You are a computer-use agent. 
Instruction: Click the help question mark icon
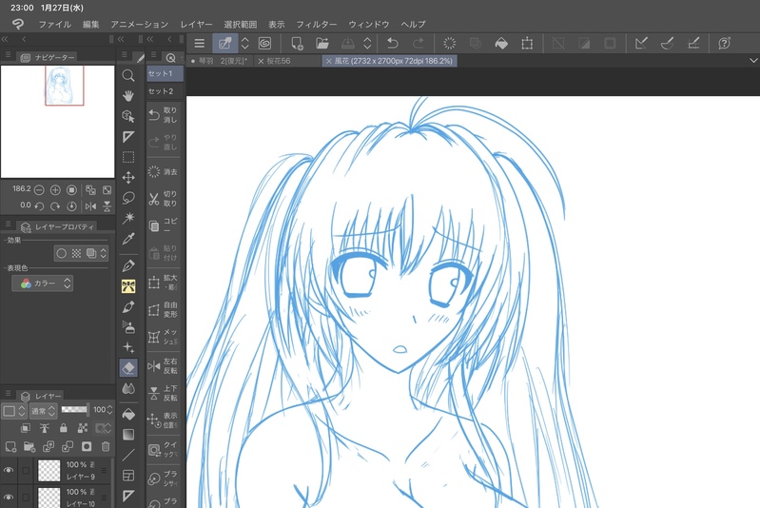coord(724,43)
